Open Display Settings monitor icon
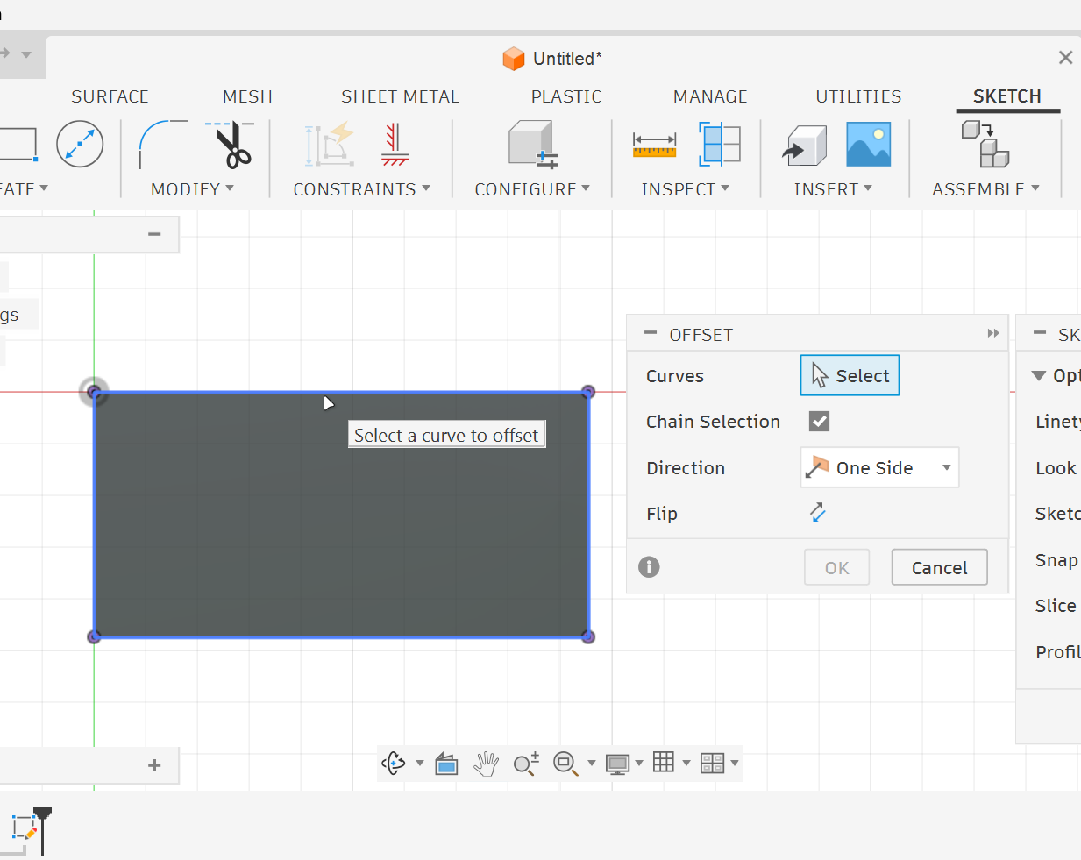This screenshot has height=860, width=1081. (x=617, y=764)
